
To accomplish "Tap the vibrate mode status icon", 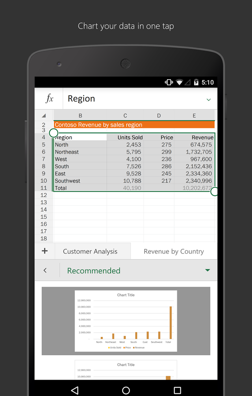I will pos(169,82).
